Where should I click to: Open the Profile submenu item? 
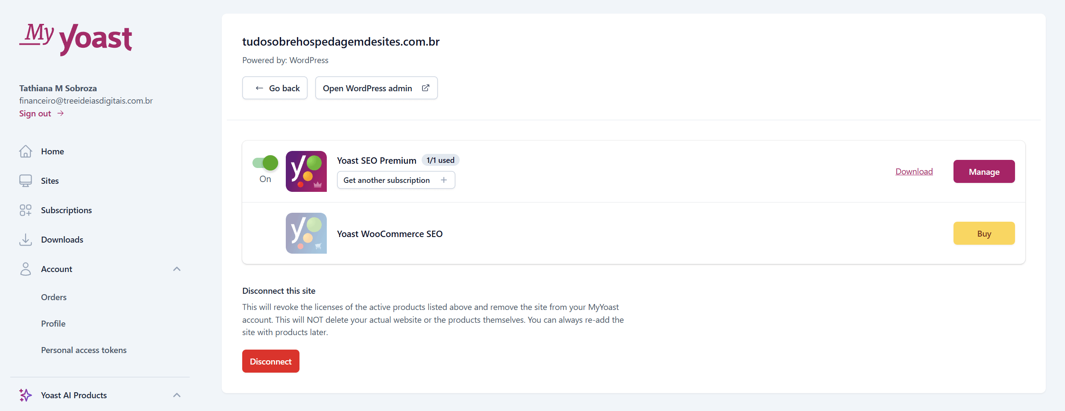[53, 324]
